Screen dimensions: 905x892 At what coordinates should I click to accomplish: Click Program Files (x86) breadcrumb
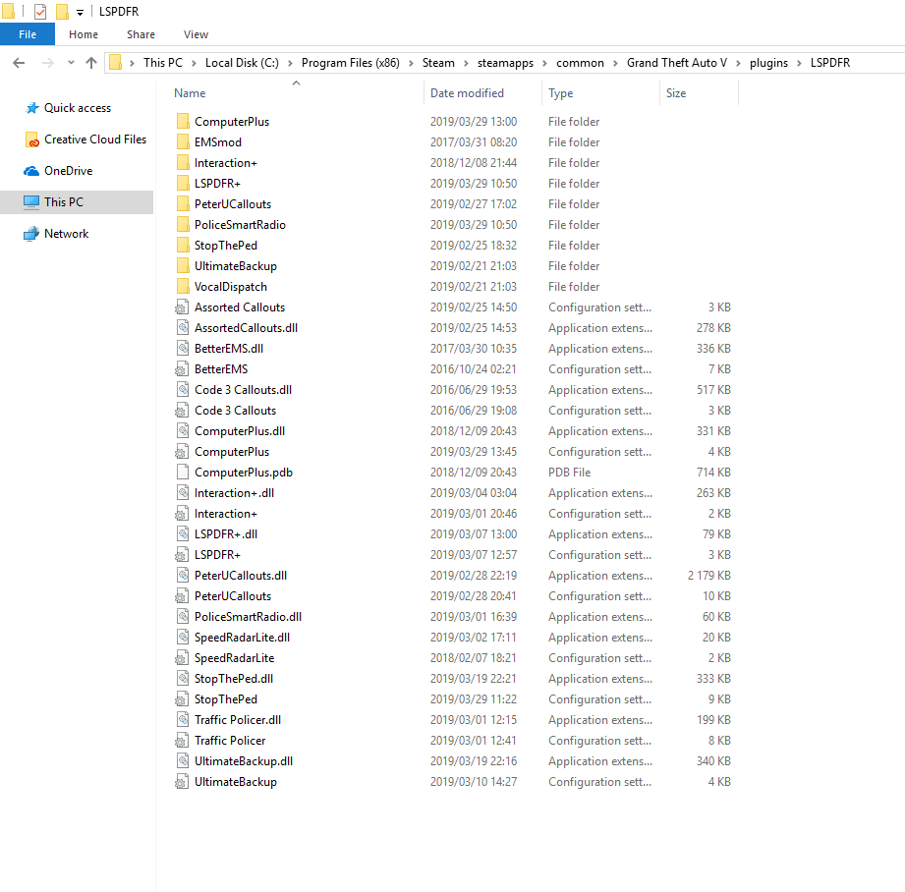351,63
